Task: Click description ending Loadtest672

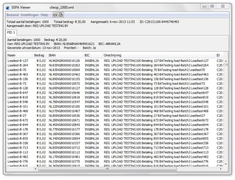Action: pyautogui.click(x=156, y=120)
